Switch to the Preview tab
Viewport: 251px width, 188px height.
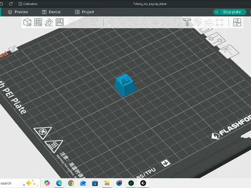tap(18, 12)
